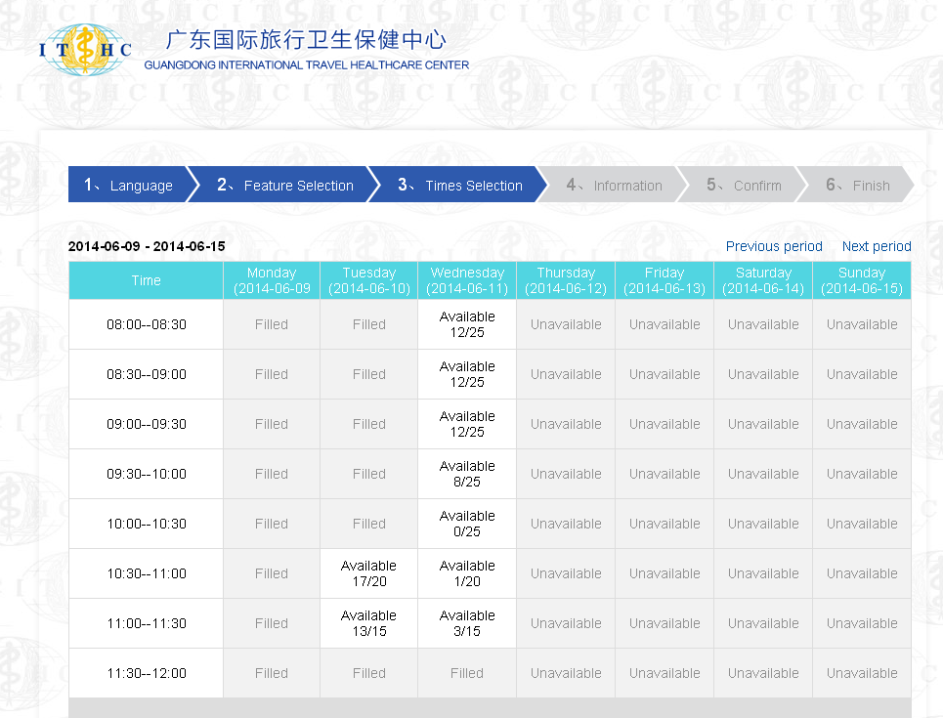Click the 11:00--11:30 time row label
943x718 pixels.
pos(147,623)
